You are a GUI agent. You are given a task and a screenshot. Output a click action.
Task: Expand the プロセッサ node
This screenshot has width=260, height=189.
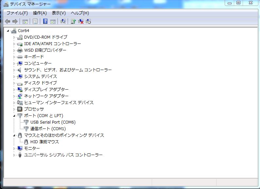(x=14, y=109)
